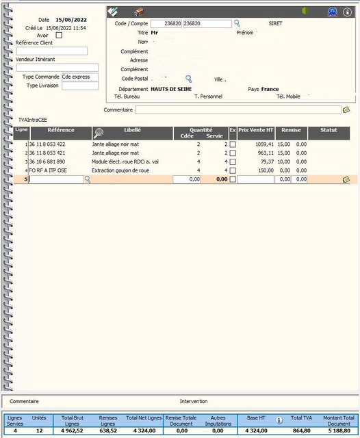Image resolution: width=360 pixels, height=438 pixels.
Task: Click Remises Lignes value 638,52
Action: pyautogui.click(x=108, y=430)
